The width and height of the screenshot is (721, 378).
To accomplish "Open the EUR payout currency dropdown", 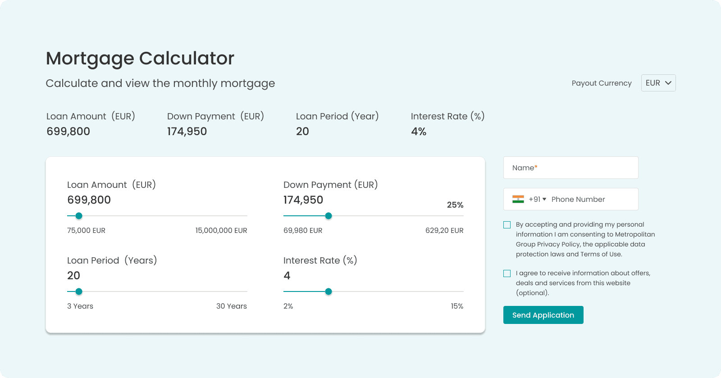I will pos(658,83).
